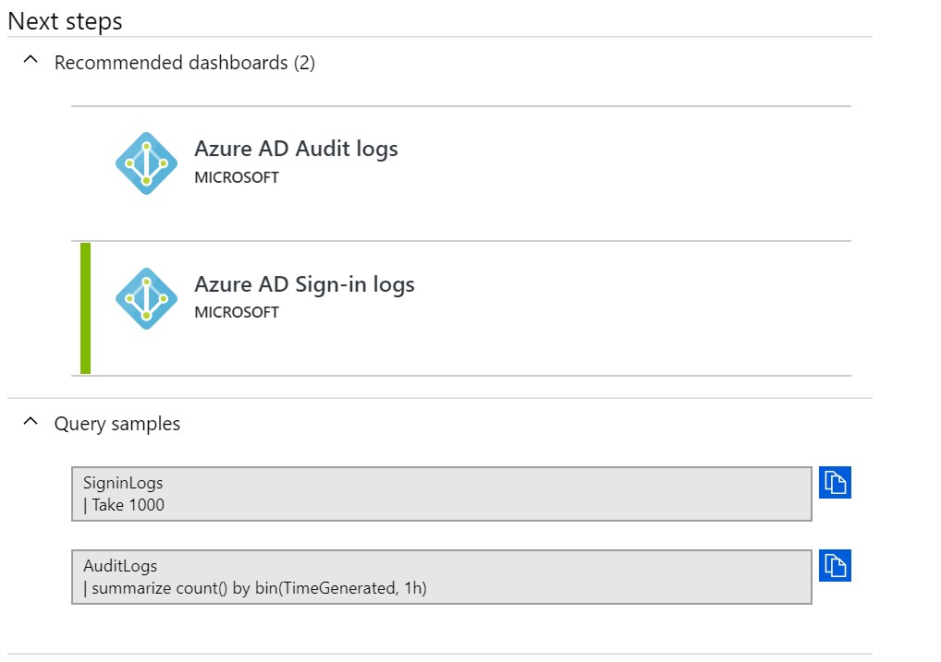The image size is (941, 662).
Task: Open the Azure AD Sign-in logs dashboard title
Action: tap(304, 284)
